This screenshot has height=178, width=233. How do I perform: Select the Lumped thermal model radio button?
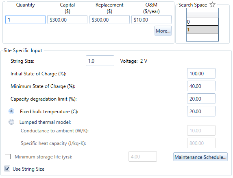coord(11,122)
